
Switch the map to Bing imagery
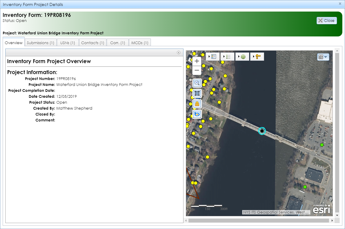click(197, 114)
